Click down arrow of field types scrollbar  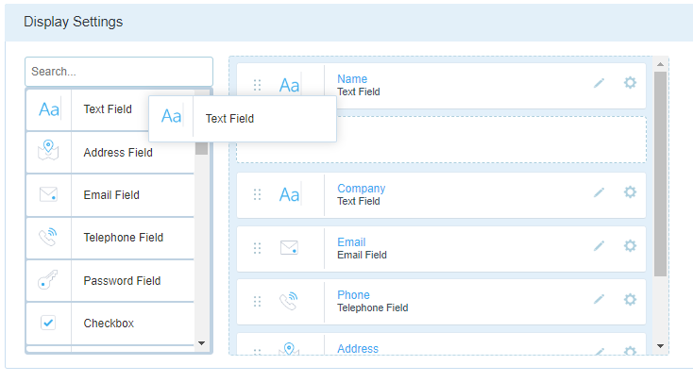point(201,343)
